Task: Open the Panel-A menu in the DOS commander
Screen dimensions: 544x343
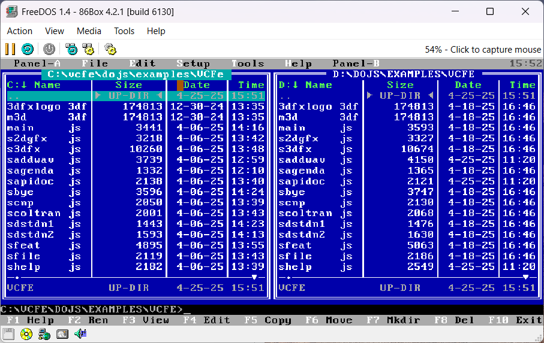Action: pyautogui.click(x=37, y=63)
